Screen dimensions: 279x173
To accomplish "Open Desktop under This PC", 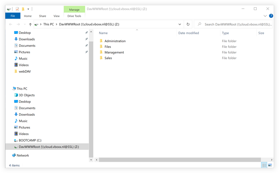I will (25, 101).
